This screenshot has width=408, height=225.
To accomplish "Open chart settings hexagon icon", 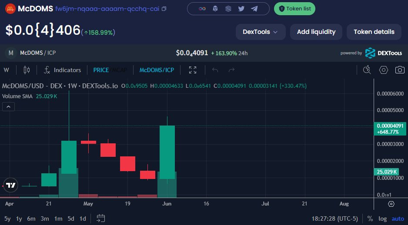I will click(384, 70).
